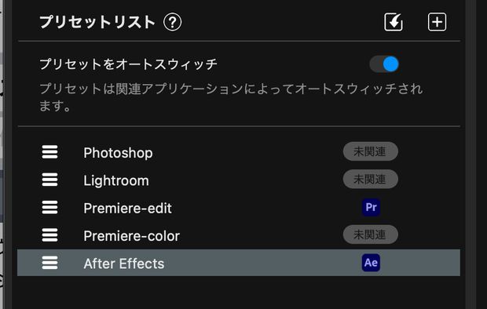
Task: Click the 未関連 badge next to Photoshop
Action: pos(371,151)
